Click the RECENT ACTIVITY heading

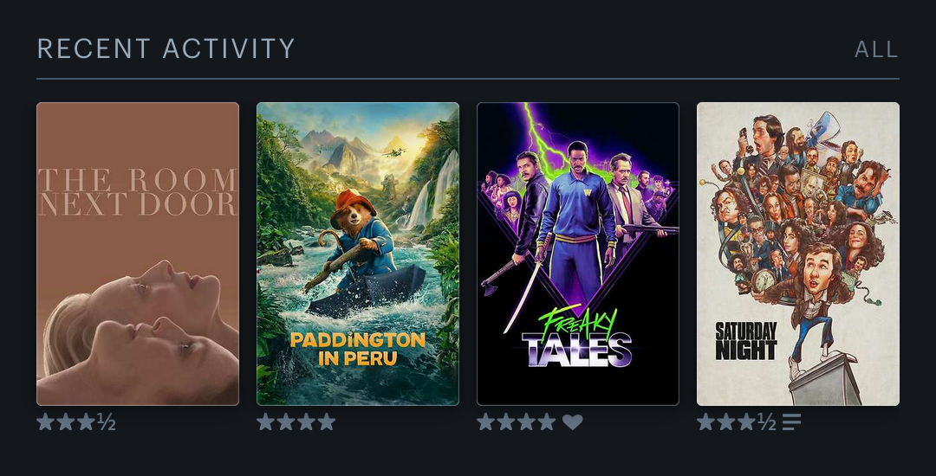(x=166, y=48)
